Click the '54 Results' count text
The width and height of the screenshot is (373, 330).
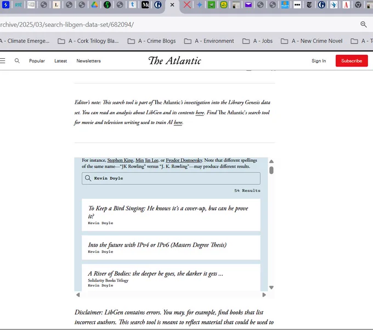pyautogui.click(x=247, y=191)
